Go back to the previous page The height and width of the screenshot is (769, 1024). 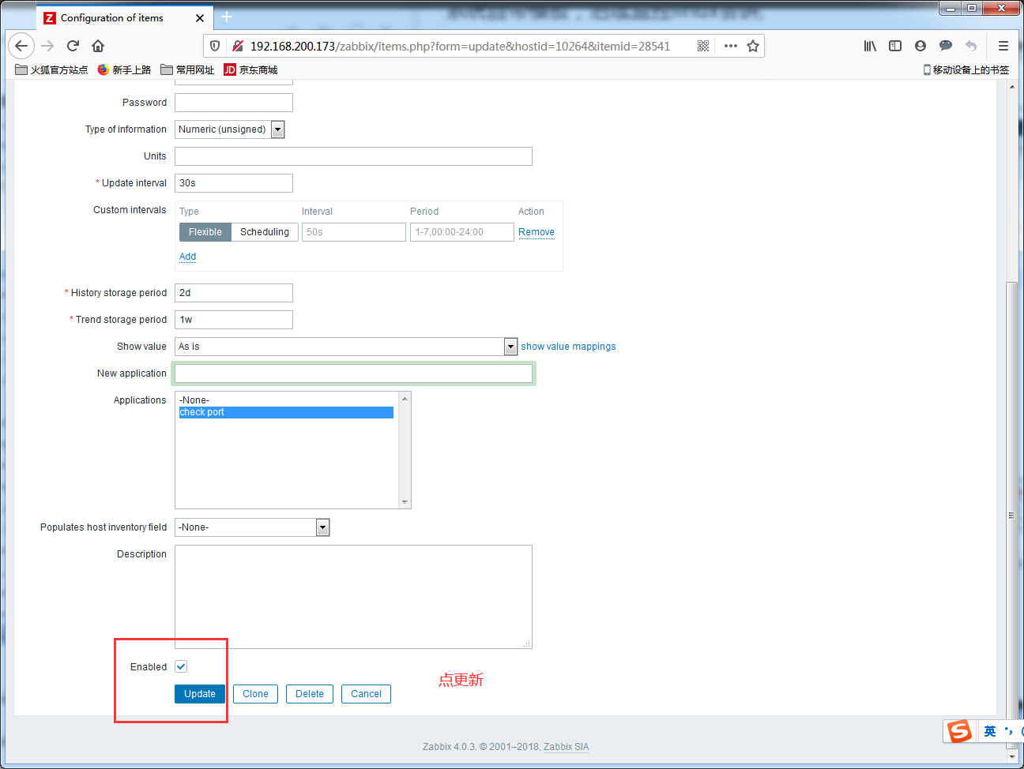click(21, 46)
